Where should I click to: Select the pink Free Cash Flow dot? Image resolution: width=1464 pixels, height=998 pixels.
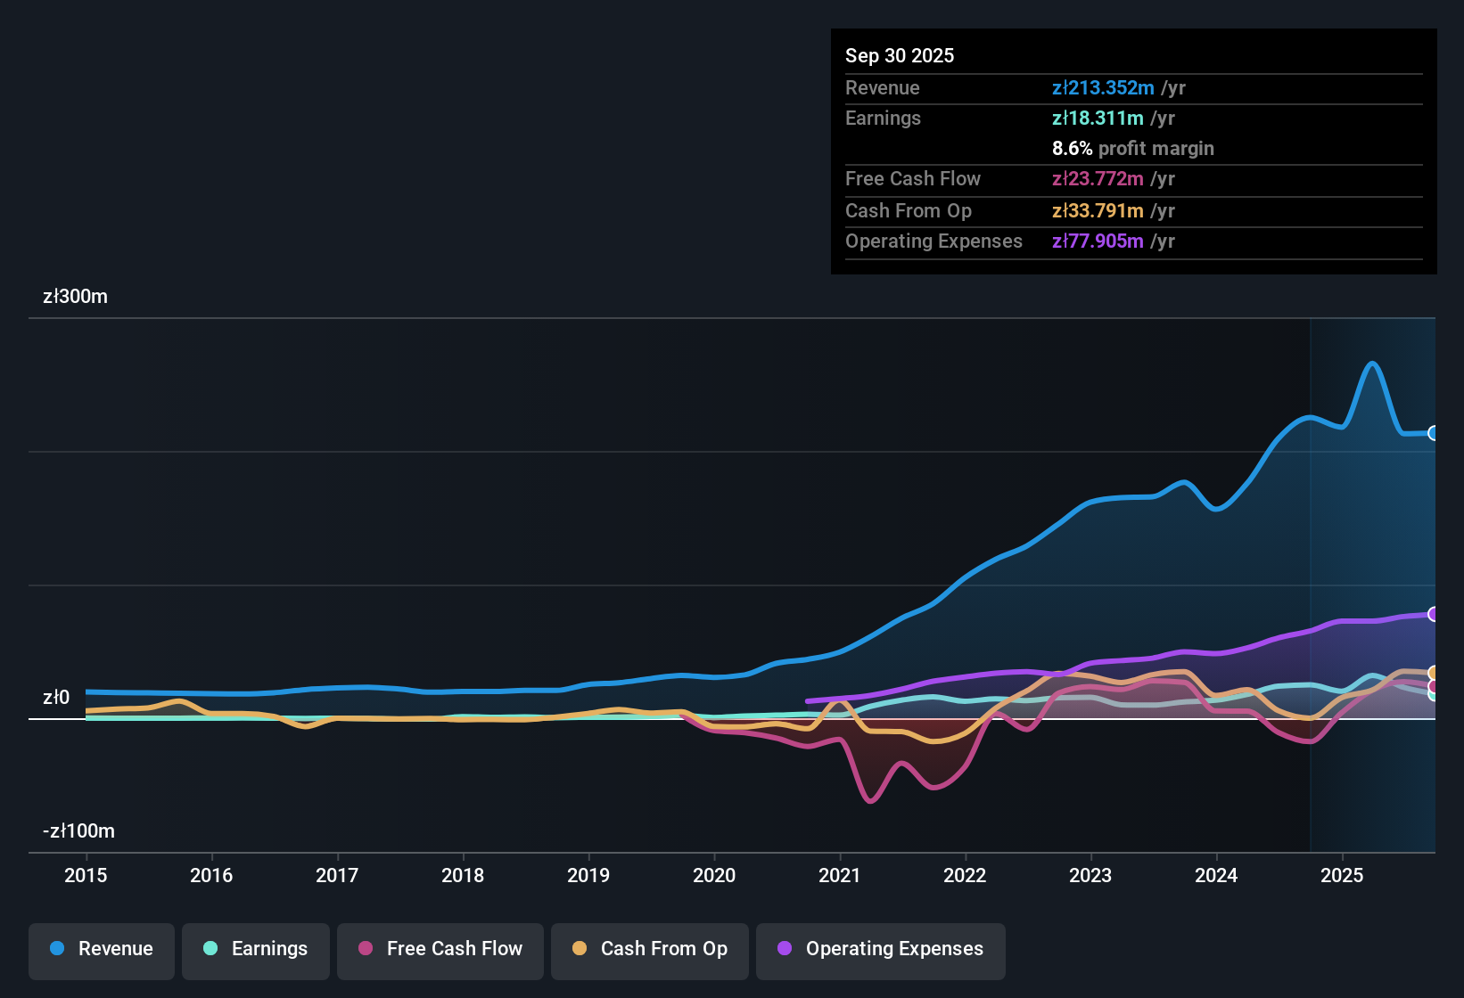point(365,949)
